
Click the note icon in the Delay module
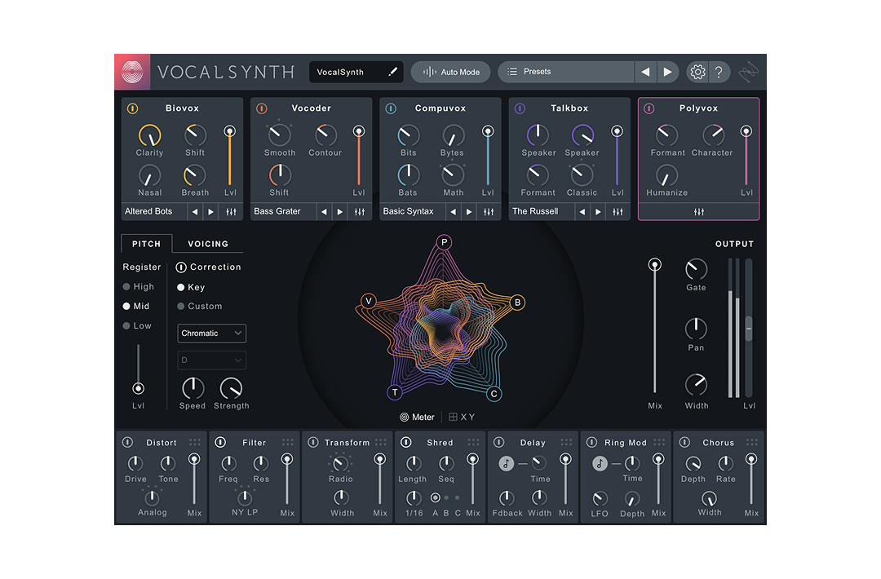point(506,464)
